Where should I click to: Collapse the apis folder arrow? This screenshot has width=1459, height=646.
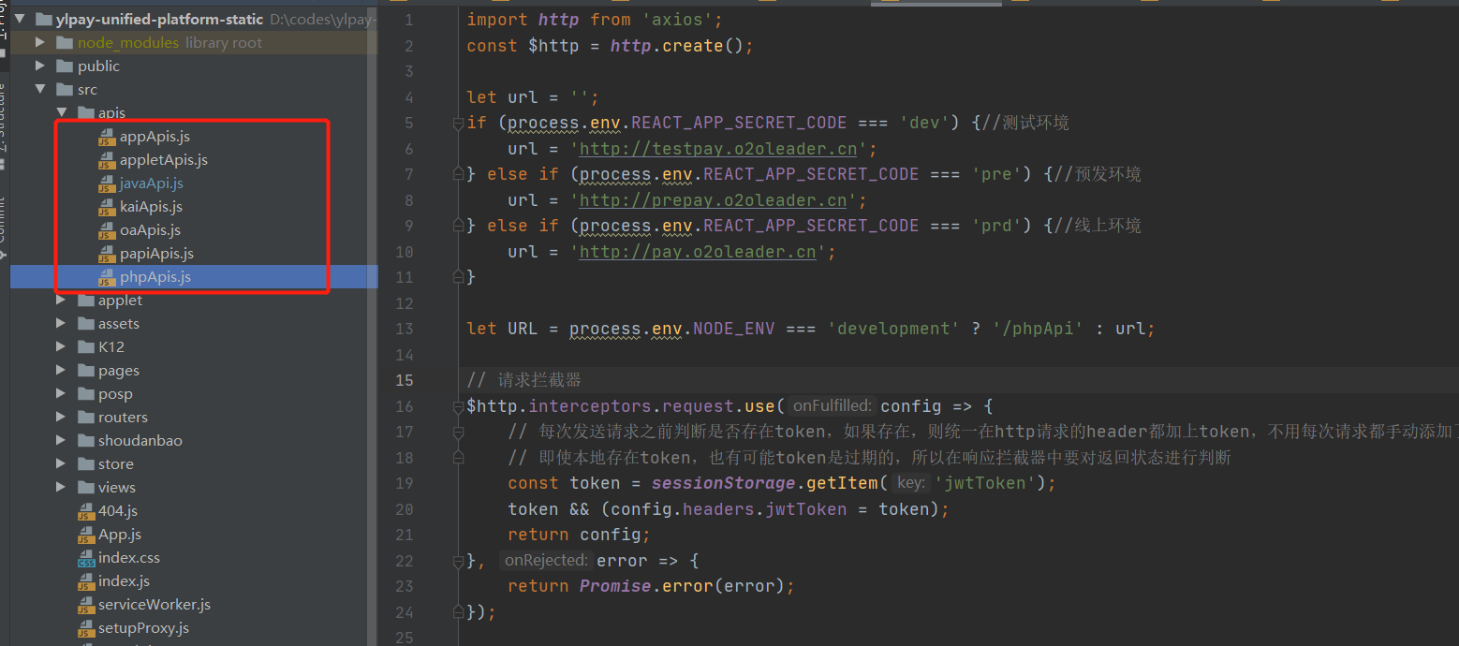(61, 113)
